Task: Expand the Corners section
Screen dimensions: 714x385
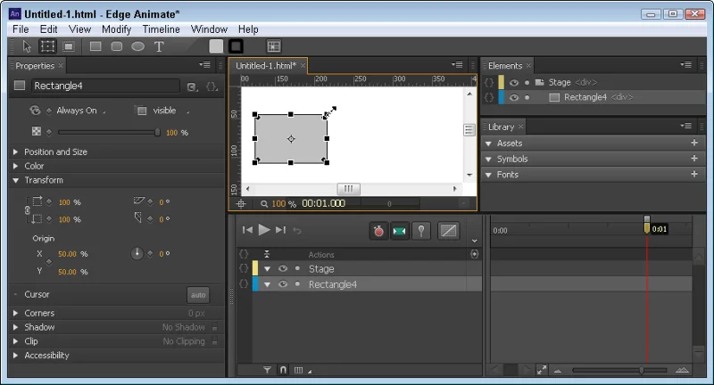Action: click(x=15, y=313)
